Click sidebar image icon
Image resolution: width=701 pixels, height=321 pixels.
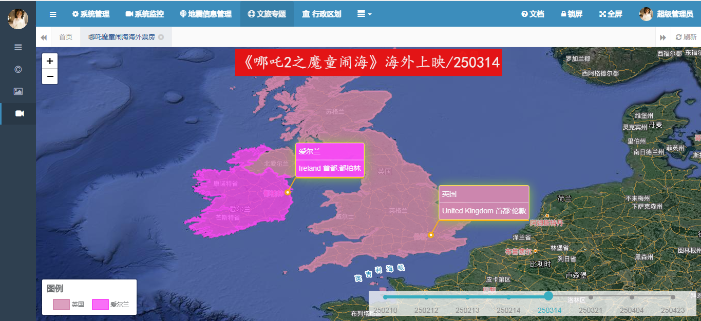pyautogui.click(x=18, y=91)
